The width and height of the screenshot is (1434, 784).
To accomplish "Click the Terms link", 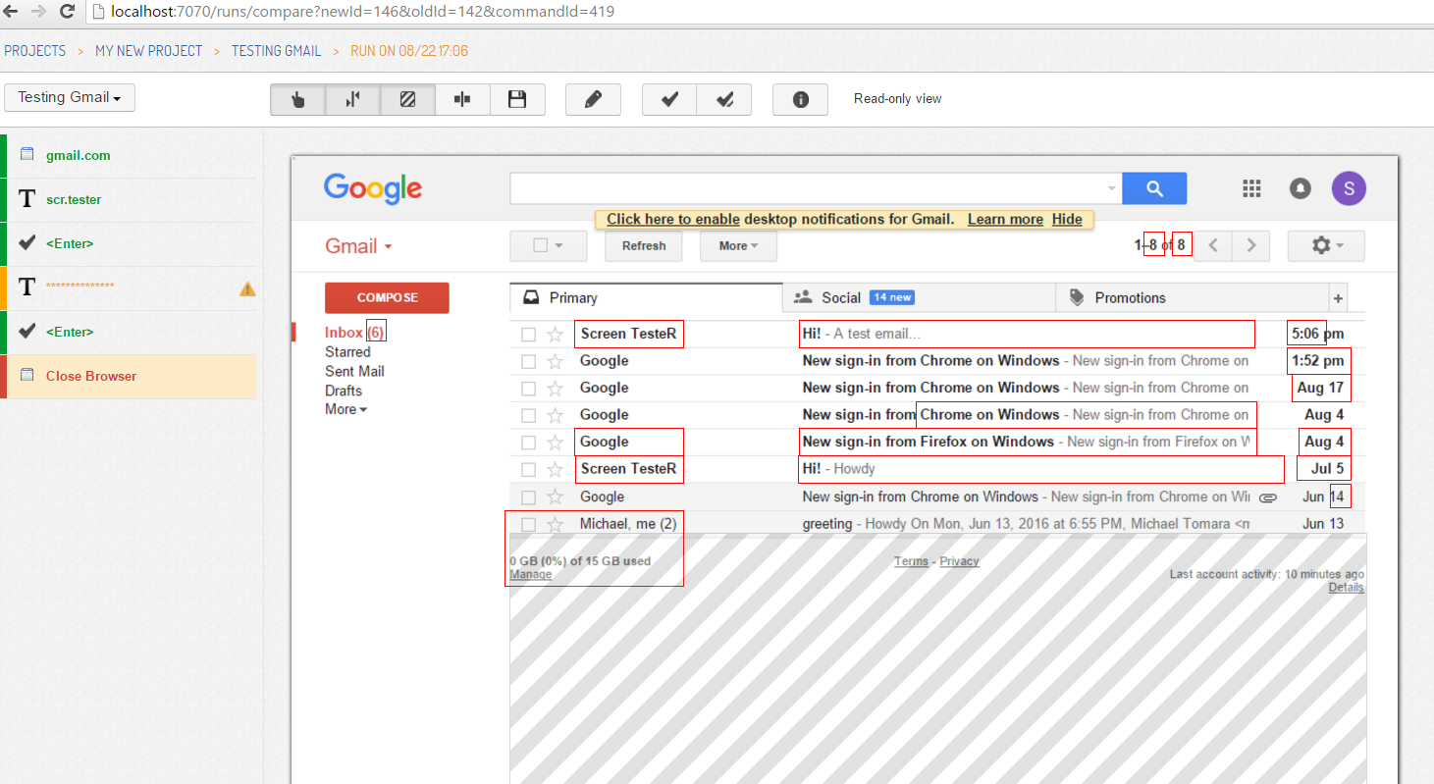I will pyautogui.click(x=911, y=561).
